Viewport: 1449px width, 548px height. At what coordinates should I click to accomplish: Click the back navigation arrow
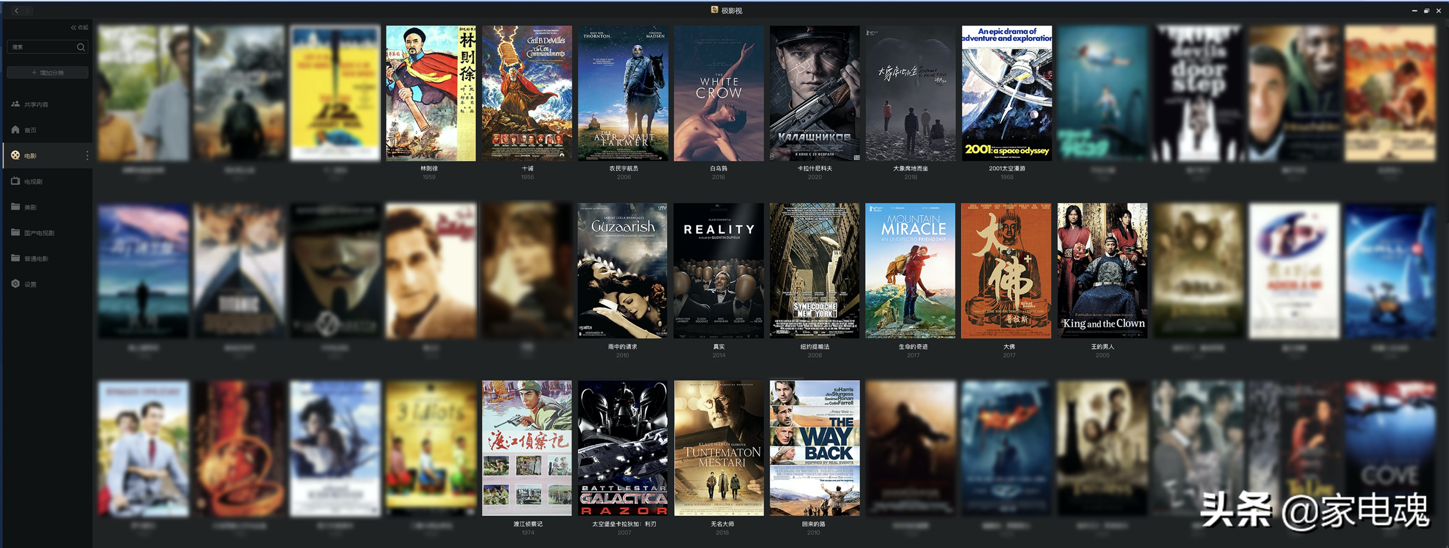pos(16,10)
